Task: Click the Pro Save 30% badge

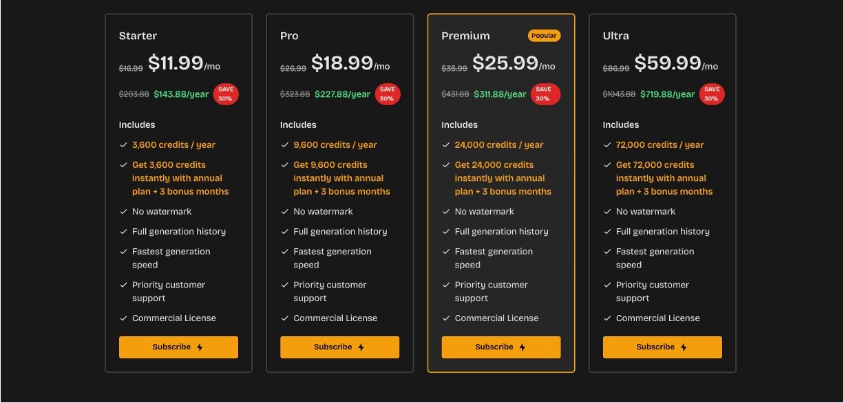Action: [x=387, y=94]
